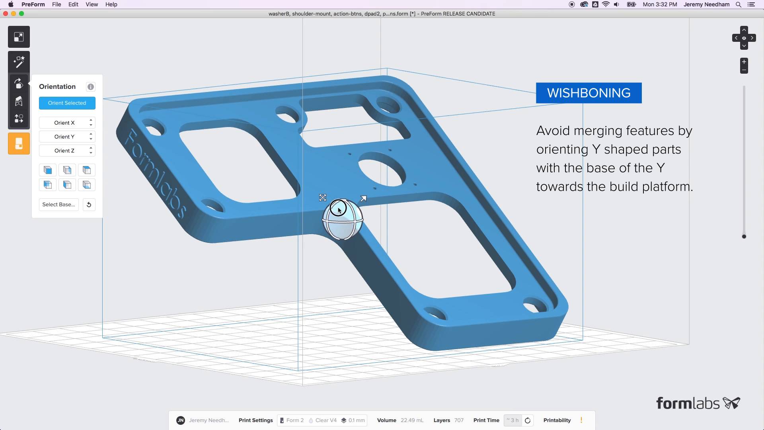Select the Orientation tool in left toolbar
Screen dimensions: 764x430
[19, 83]
